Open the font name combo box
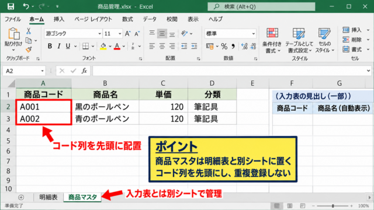Image resolution: width=374 pixels, height=210 pixels. coord(73,34)
